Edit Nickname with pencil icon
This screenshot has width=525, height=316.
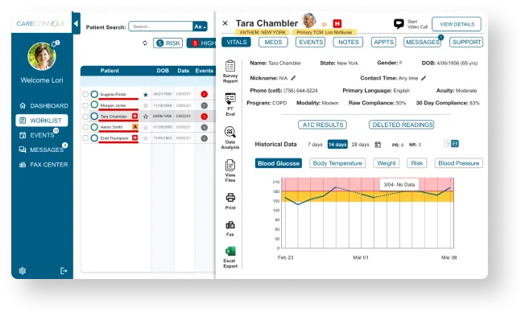point(293,78)
